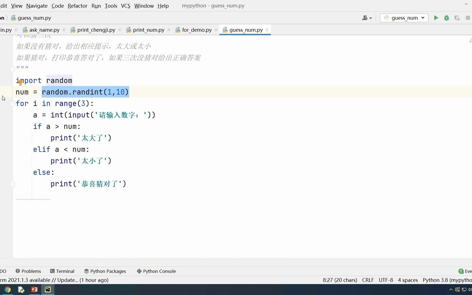Open the View menu
Viewport: 472px width, 295px height.
(17, 6)
